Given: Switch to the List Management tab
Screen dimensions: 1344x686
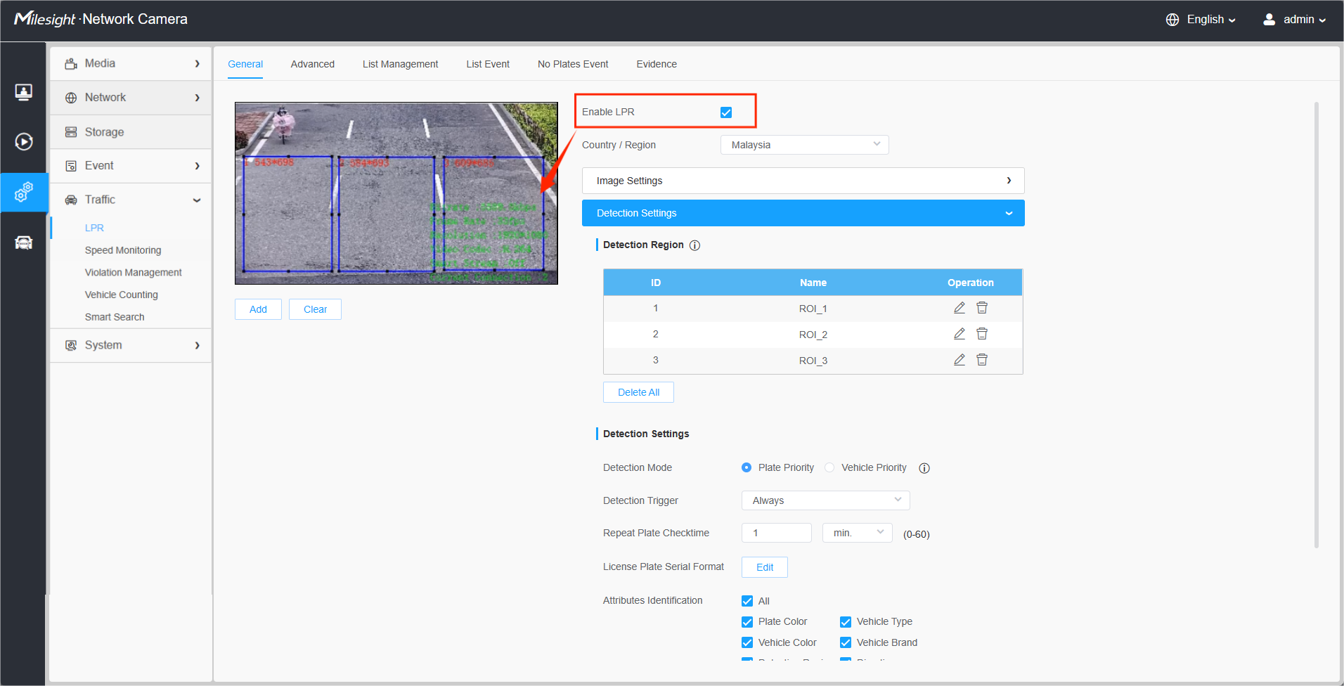Looking at the screenshot, I should 400,64.
